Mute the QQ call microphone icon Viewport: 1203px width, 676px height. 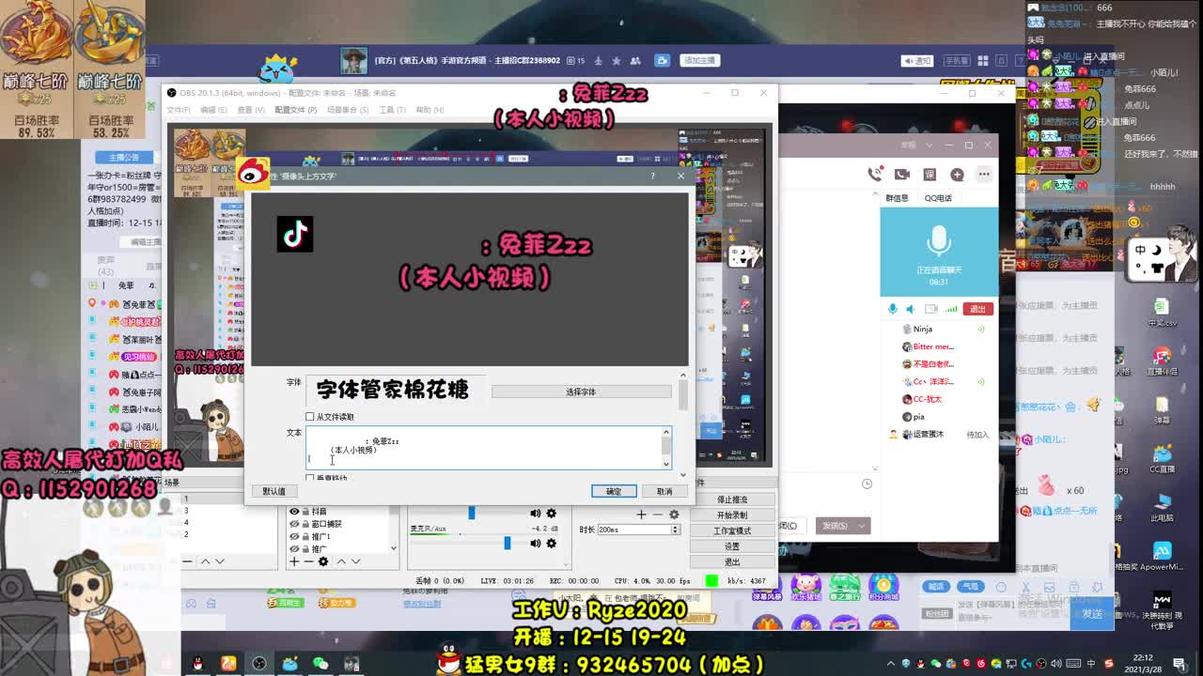[893, 309]
